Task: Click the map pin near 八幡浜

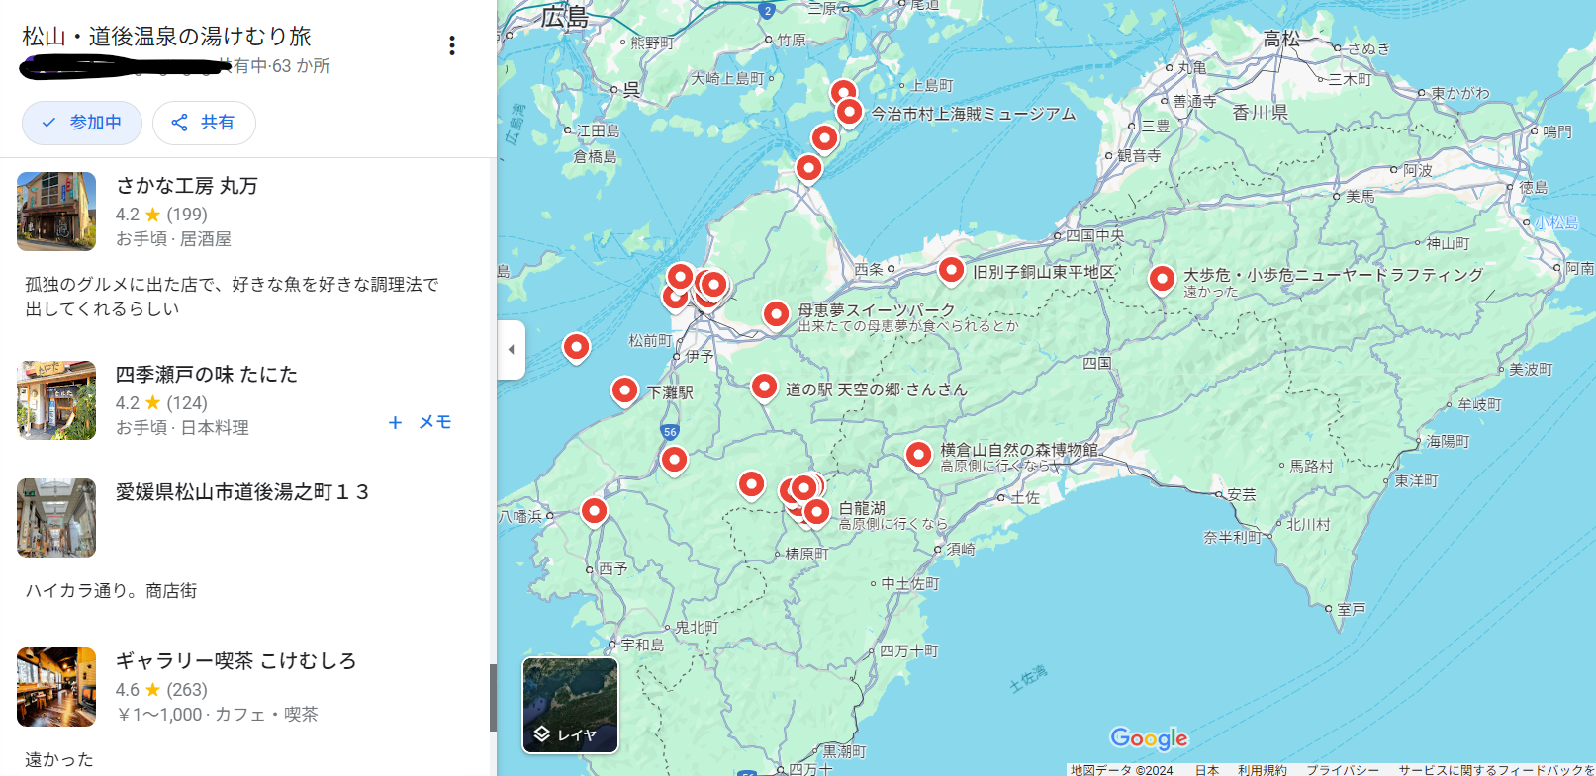Action: [594, 512]
